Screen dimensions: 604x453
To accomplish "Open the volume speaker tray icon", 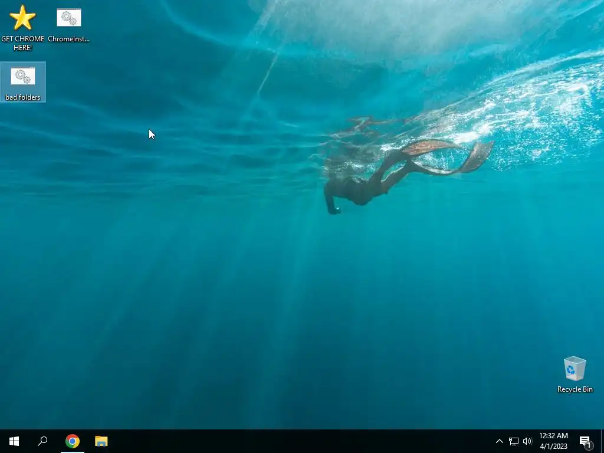I will (x=527, y=441).
